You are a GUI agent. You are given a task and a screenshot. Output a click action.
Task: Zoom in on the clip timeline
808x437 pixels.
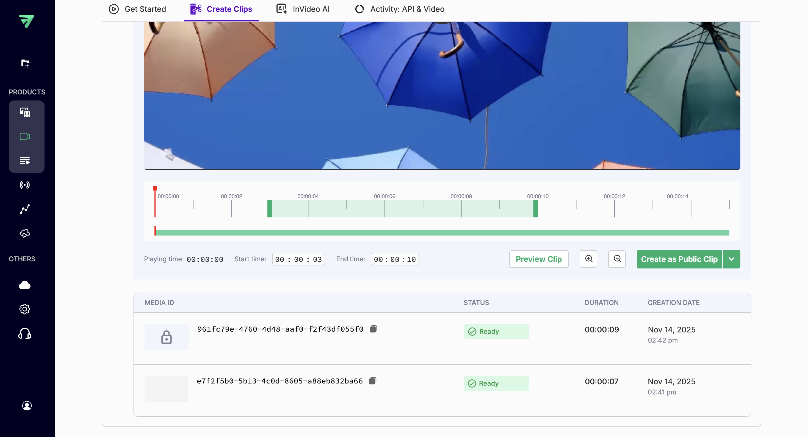[588, 259]
